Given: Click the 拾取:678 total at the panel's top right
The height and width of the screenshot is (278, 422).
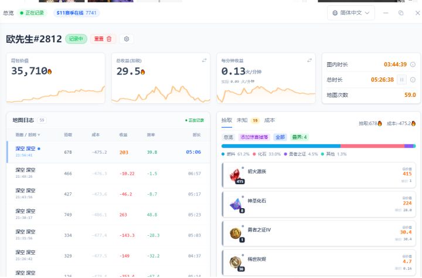Looking at the screenshot, I should point(370,123).
